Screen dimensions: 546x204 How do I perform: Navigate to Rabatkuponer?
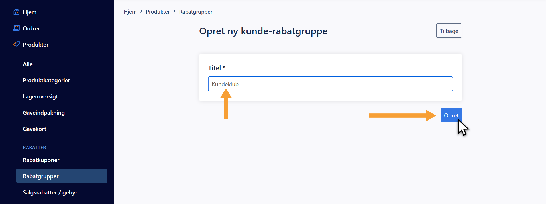[41, 160]
